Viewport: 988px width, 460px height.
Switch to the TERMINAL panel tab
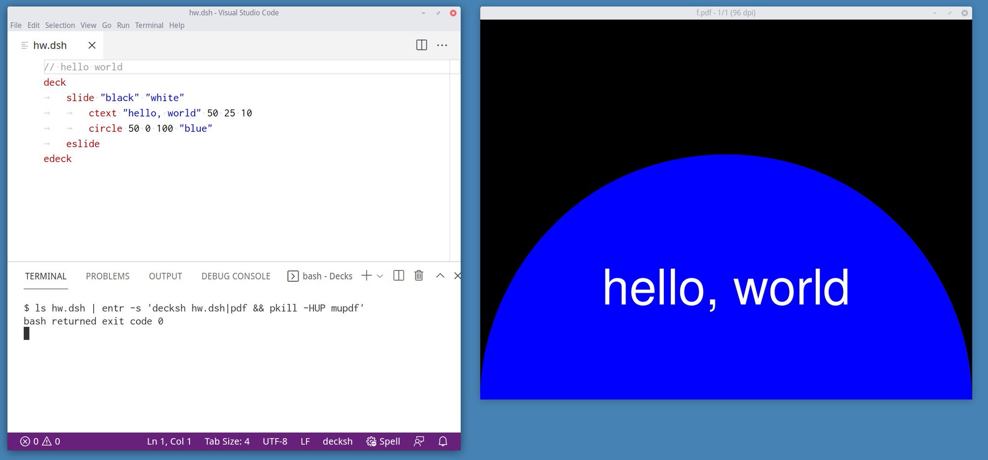pos(46,276)
